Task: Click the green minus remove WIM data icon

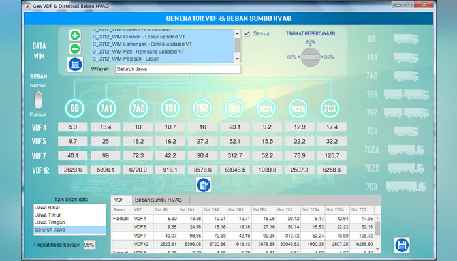Action: (x=75, y=48)
